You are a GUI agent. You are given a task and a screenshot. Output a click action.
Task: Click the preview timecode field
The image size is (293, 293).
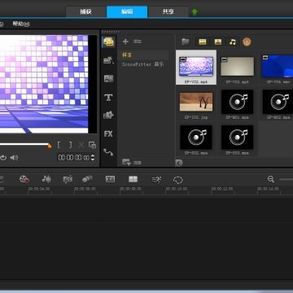[74, 158]
